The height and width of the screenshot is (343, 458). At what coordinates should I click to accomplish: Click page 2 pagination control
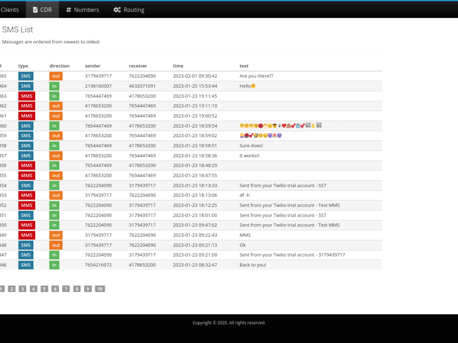pos(11,289)
